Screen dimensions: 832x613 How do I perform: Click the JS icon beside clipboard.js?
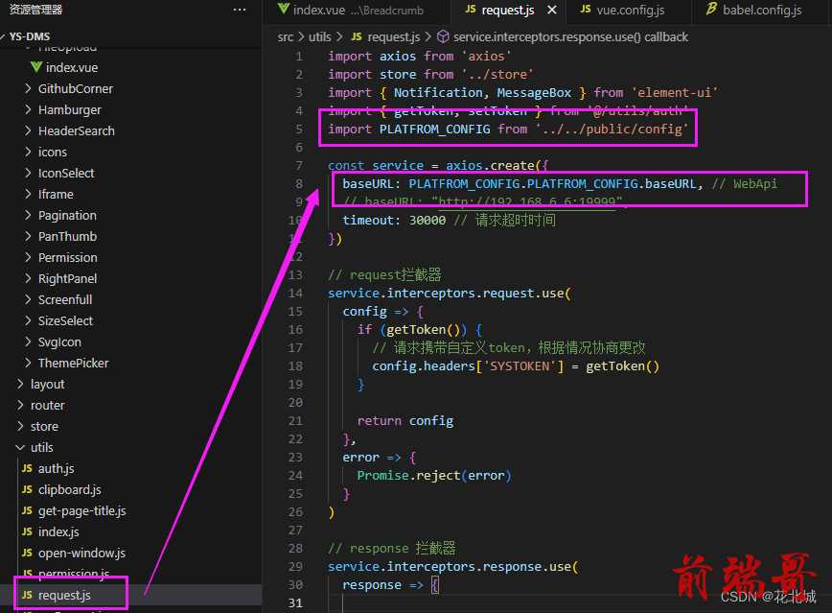(x=27, y=489)
